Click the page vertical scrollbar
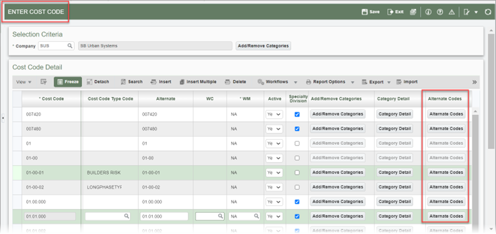The height and width of the screenshot is (234, 496). 491,92
